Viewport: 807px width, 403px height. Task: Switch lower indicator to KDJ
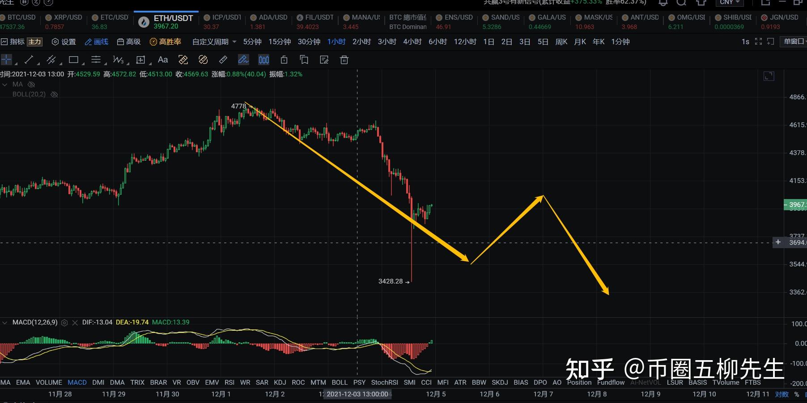tap(280, 382)
